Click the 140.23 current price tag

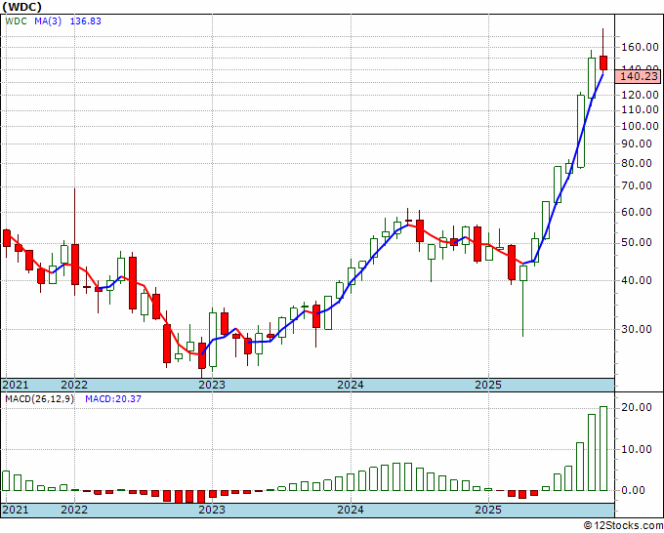pyautogui.click(x=639, y=76)
